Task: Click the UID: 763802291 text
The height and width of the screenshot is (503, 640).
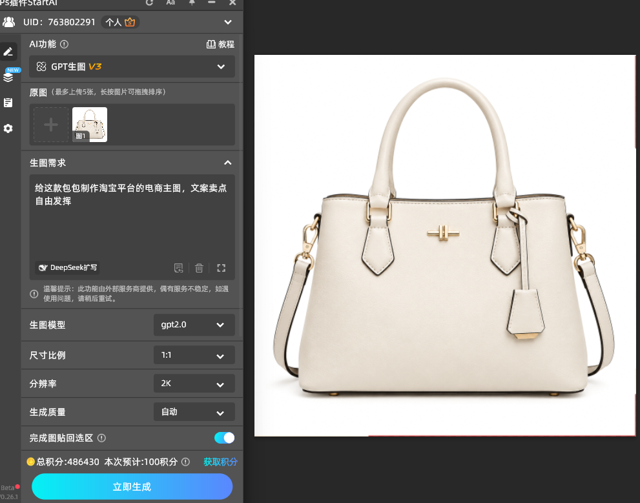Action: coord(59,22)
